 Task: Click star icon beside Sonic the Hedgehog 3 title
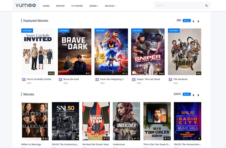pyautogui.click(x=97, y=79)
